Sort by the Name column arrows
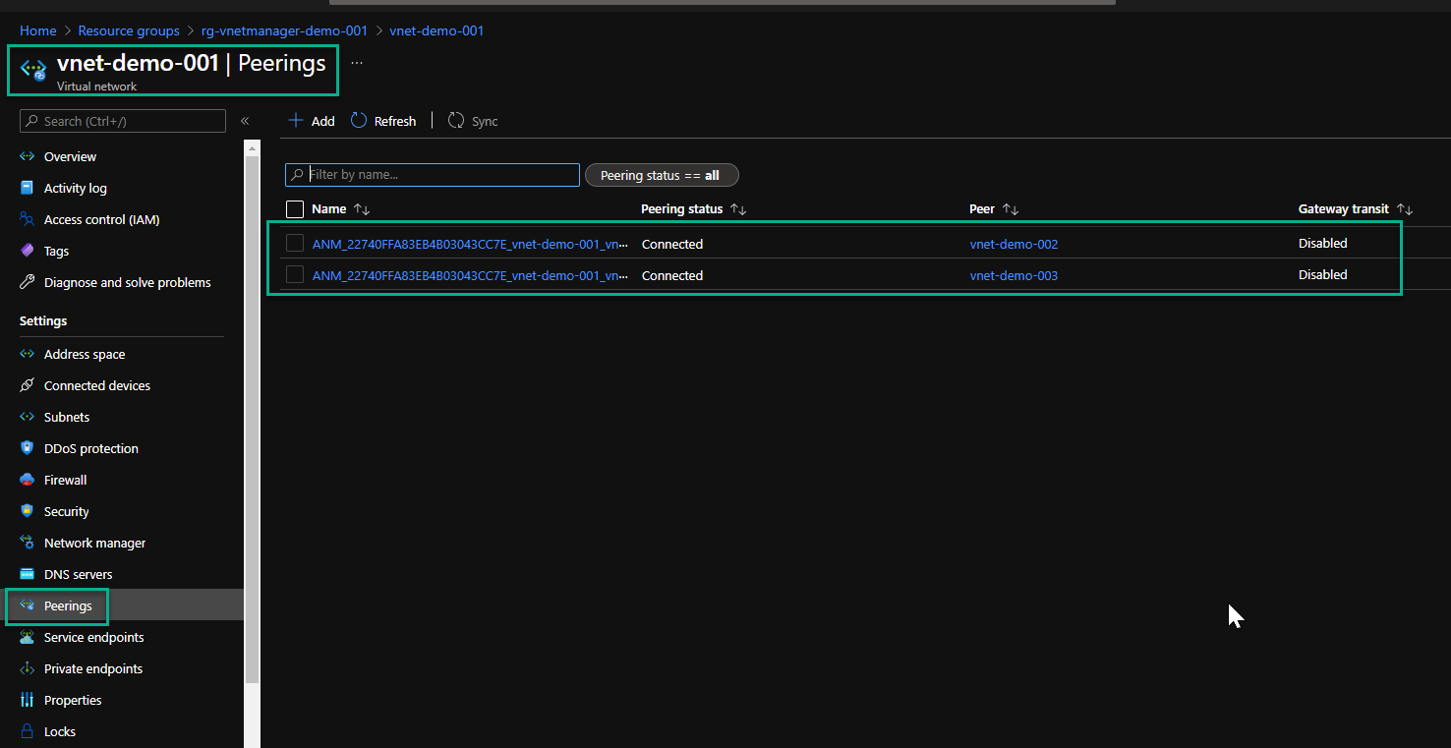This screenshot has height=748, width=1451. [362, 209]
